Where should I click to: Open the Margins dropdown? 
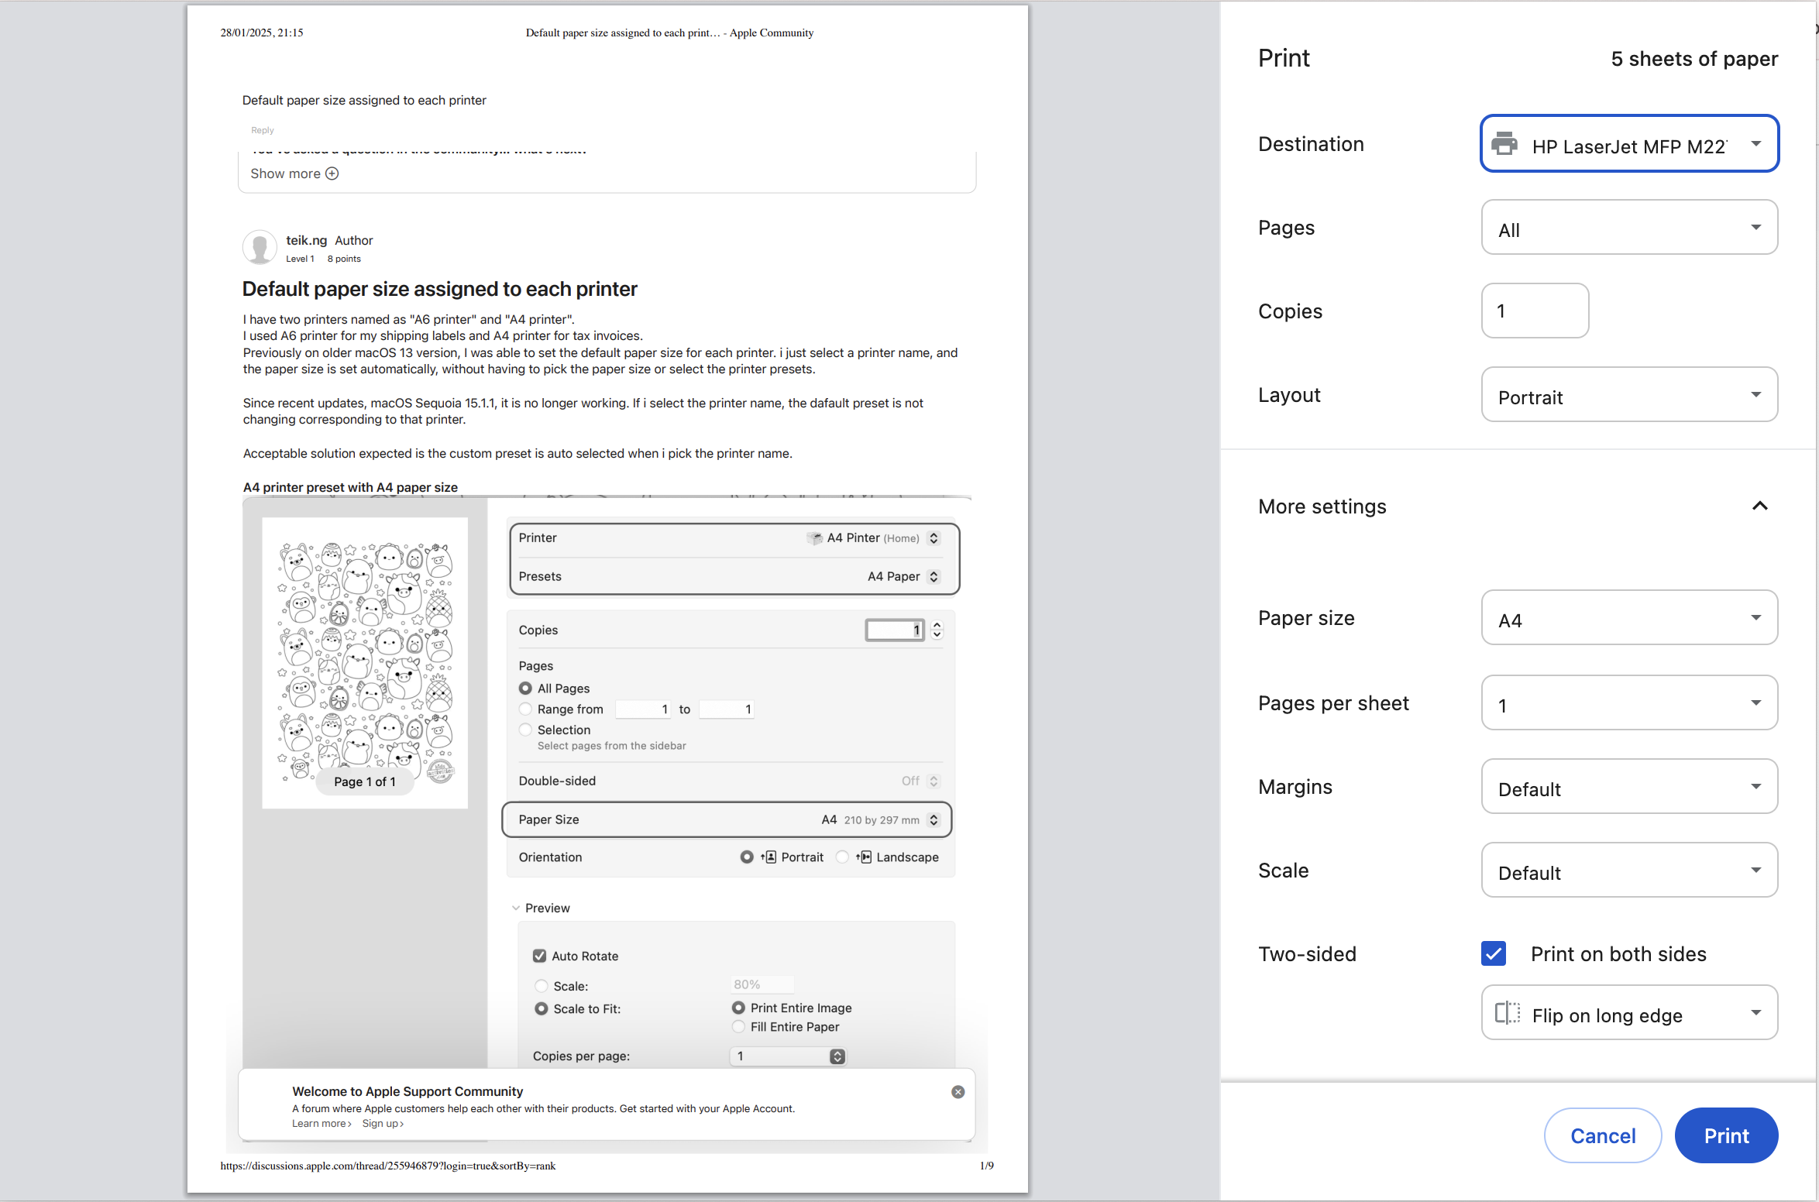tap(1628, 787)
